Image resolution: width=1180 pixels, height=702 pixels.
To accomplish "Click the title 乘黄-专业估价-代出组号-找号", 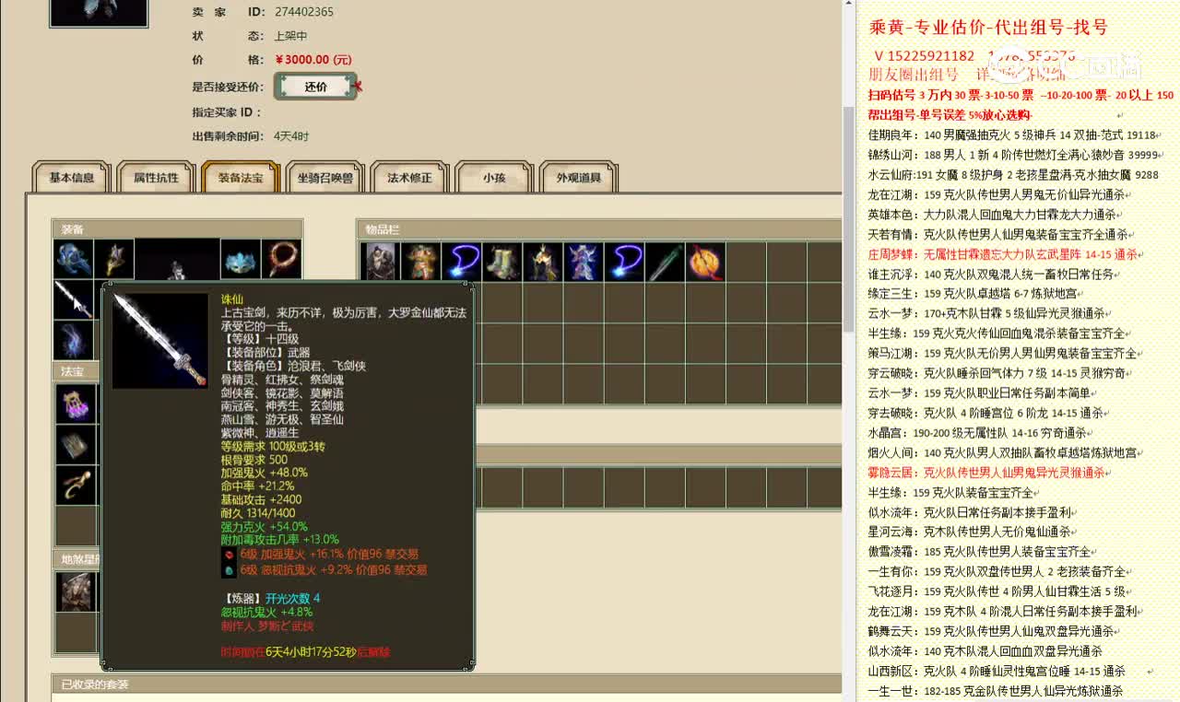I will pos(988,28).
